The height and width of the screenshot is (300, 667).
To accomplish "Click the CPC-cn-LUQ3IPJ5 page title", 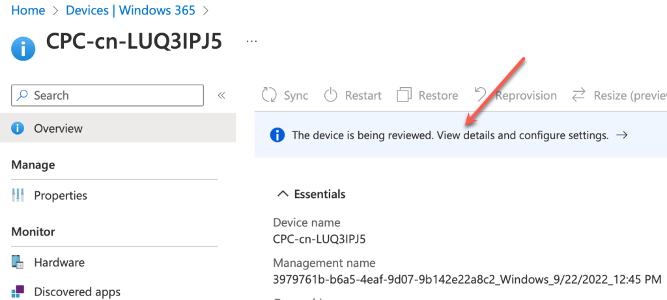I will tap(134, 42).
